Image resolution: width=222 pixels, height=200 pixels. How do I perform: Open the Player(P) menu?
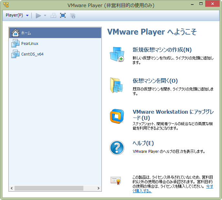coord(14,15)
